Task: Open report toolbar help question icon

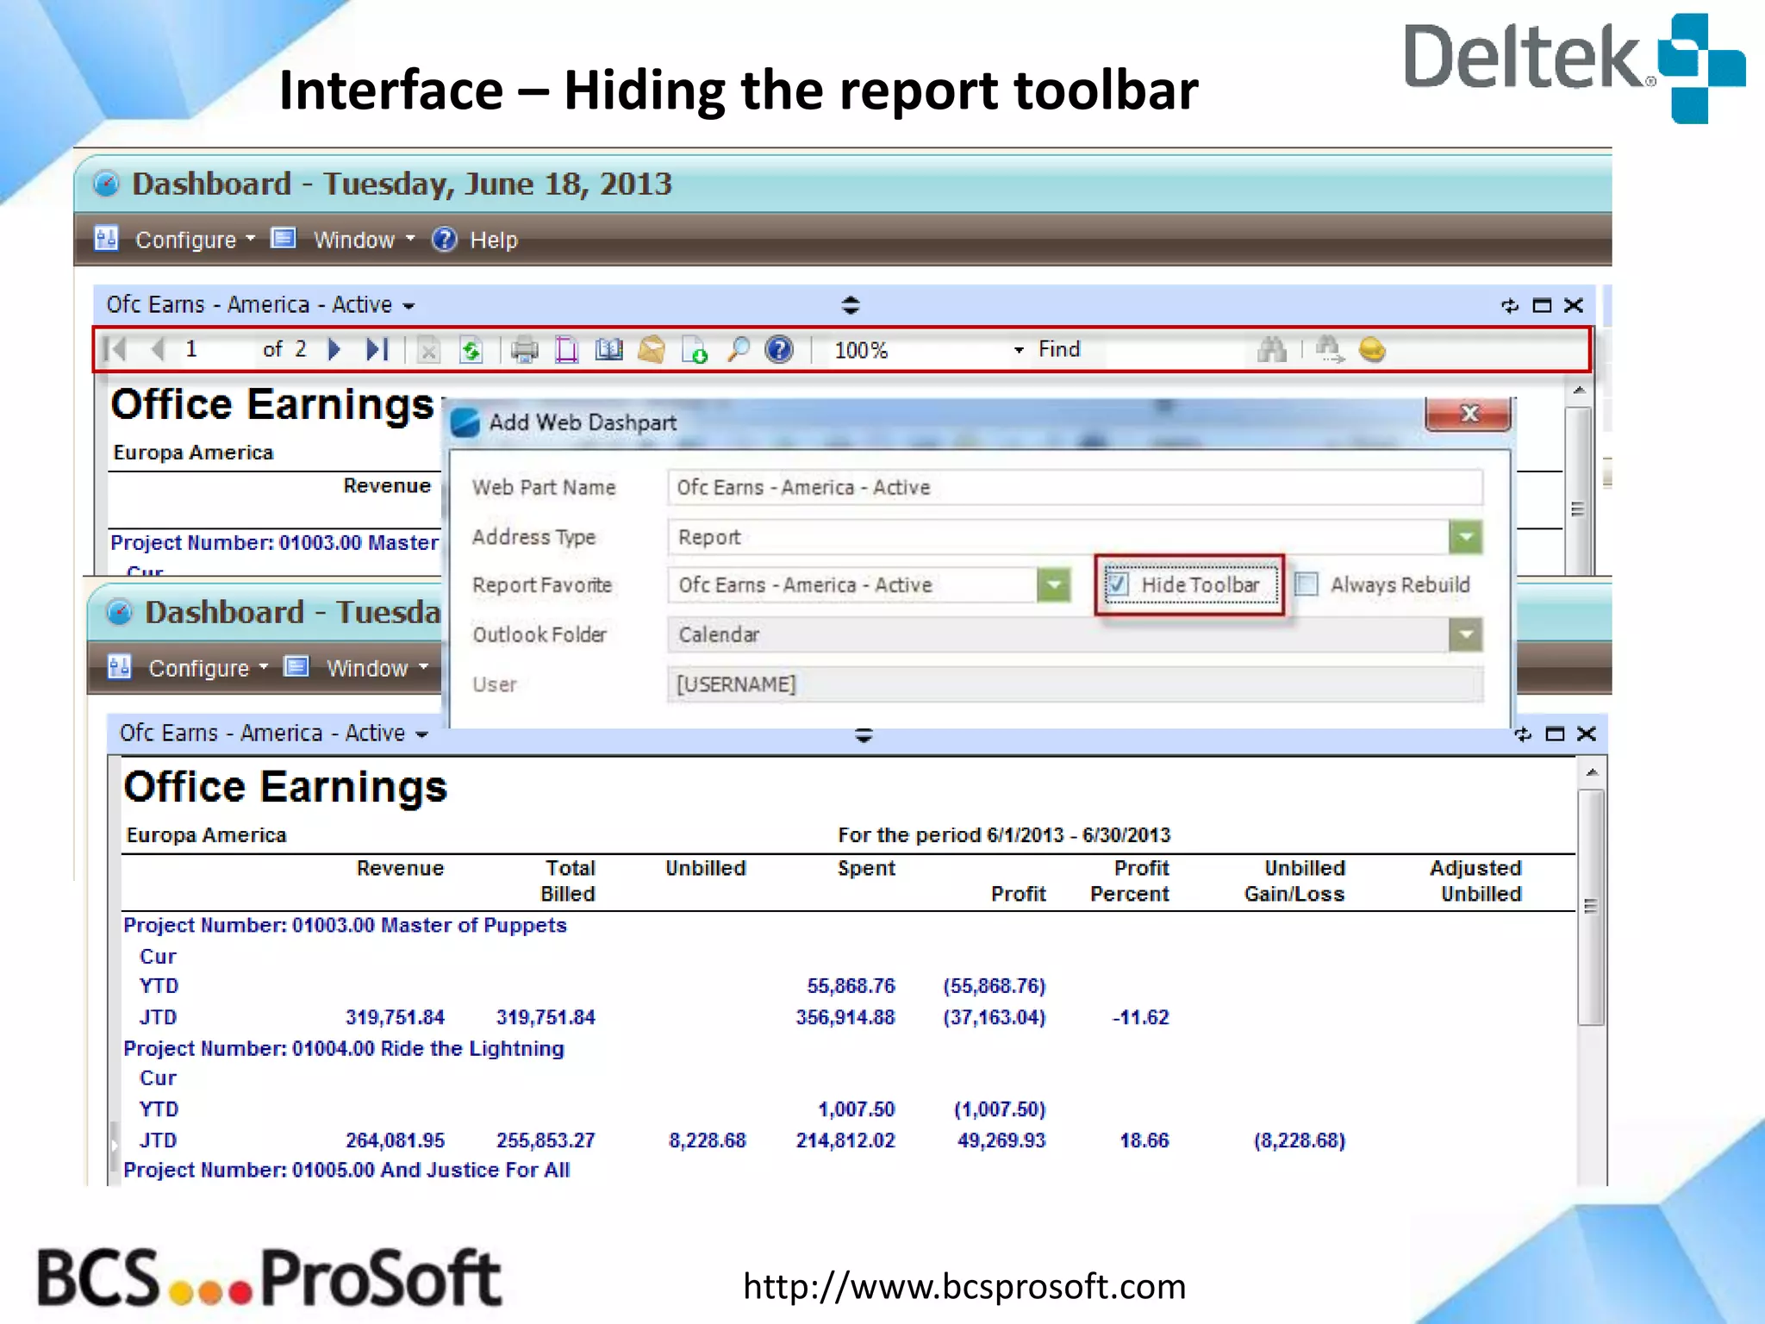Action: [x=779, y=349]
